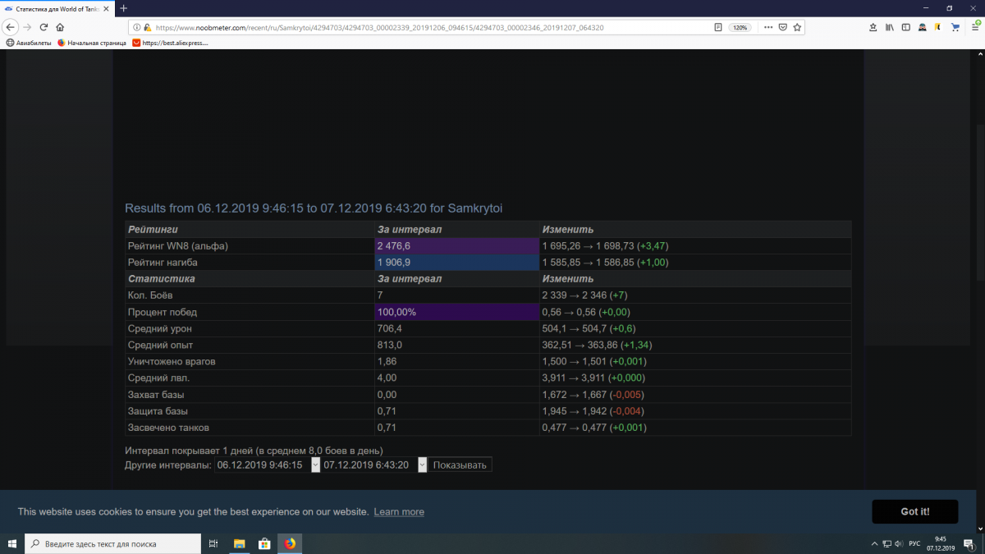Click the Процент побед 100,00% cell
The width and height of the screenshot is (985, 554).
point(456,313)
